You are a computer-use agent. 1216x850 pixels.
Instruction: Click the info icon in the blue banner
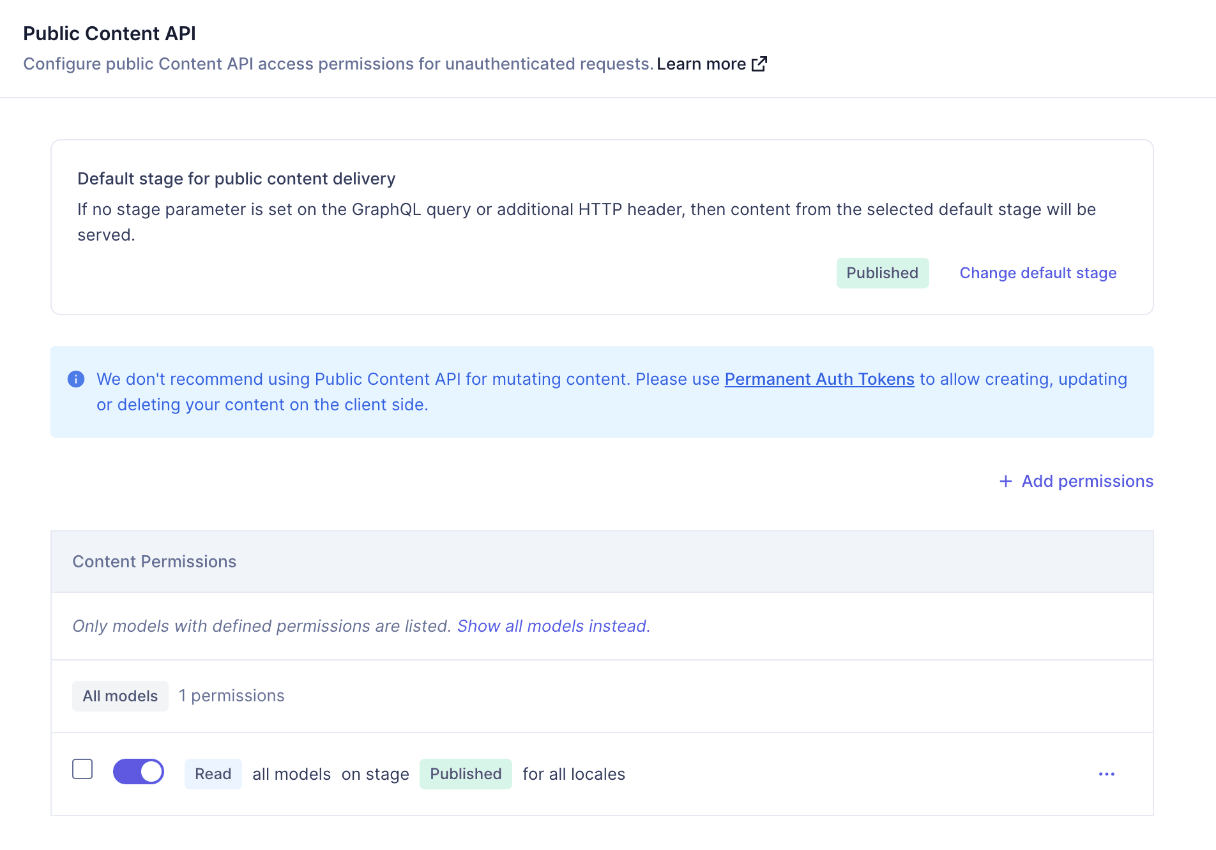tap(76, 379)
